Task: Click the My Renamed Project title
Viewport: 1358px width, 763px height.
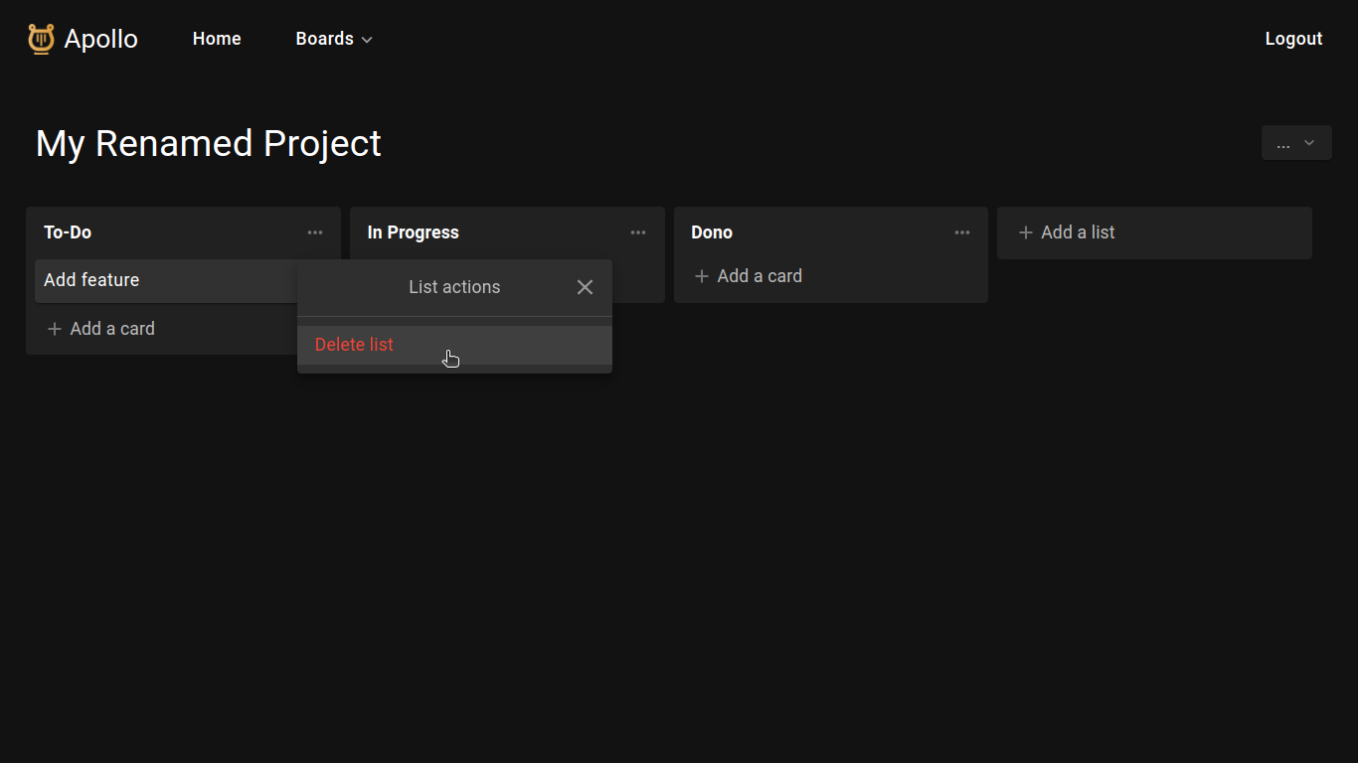Action: click(209, 144)
